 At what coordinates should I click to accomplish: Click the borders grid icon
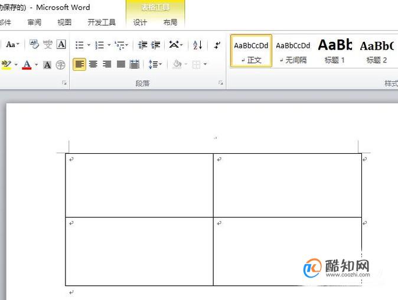pyautogui.click(x=196, y=65)
